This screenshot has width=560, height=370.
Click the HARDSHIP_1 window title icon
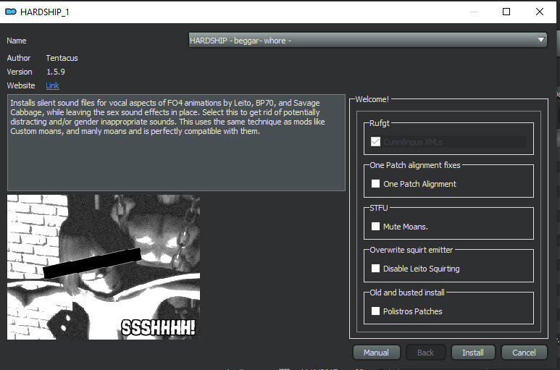click(11, 12)
